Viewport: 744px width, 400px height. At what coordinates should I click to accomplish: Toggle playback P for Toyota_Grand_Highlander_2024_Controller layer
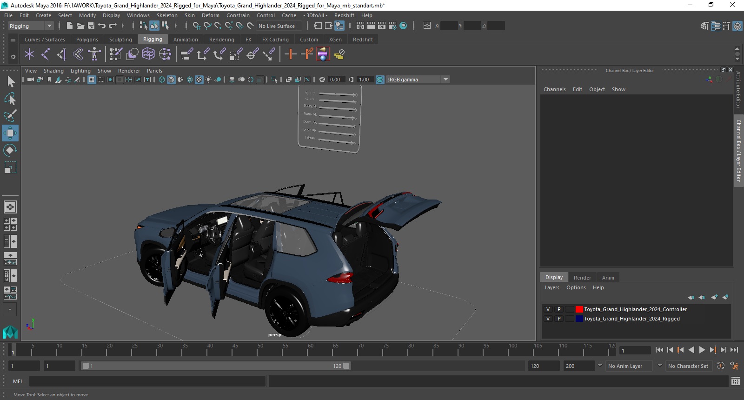pyautogui.click(x=559, y=309)
